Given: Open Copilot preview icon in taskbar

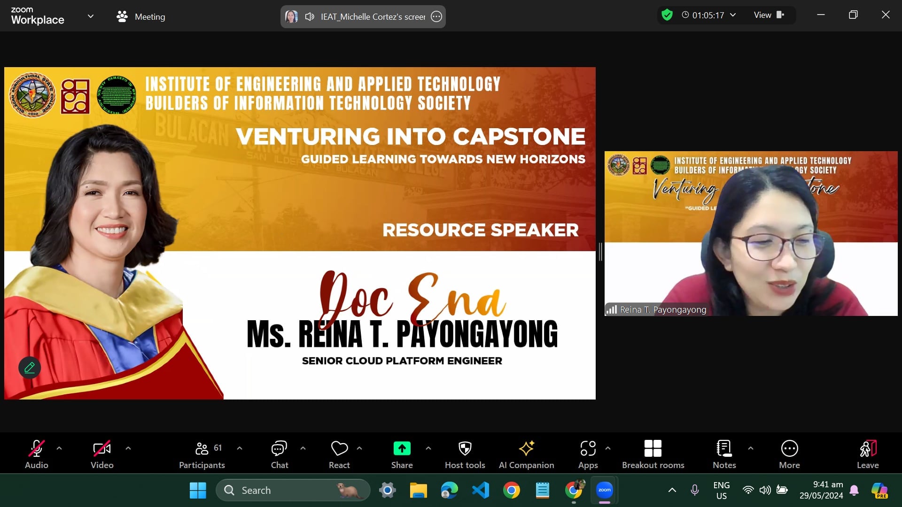Looking at the screenshot, I should pos(879,490).
